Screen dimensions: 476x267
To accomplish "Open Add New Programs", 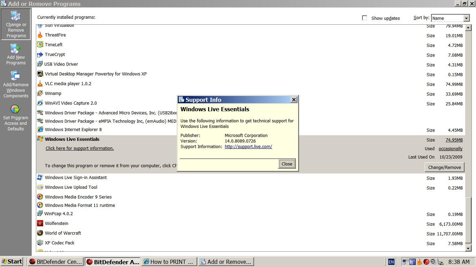I will coord(16,55).
